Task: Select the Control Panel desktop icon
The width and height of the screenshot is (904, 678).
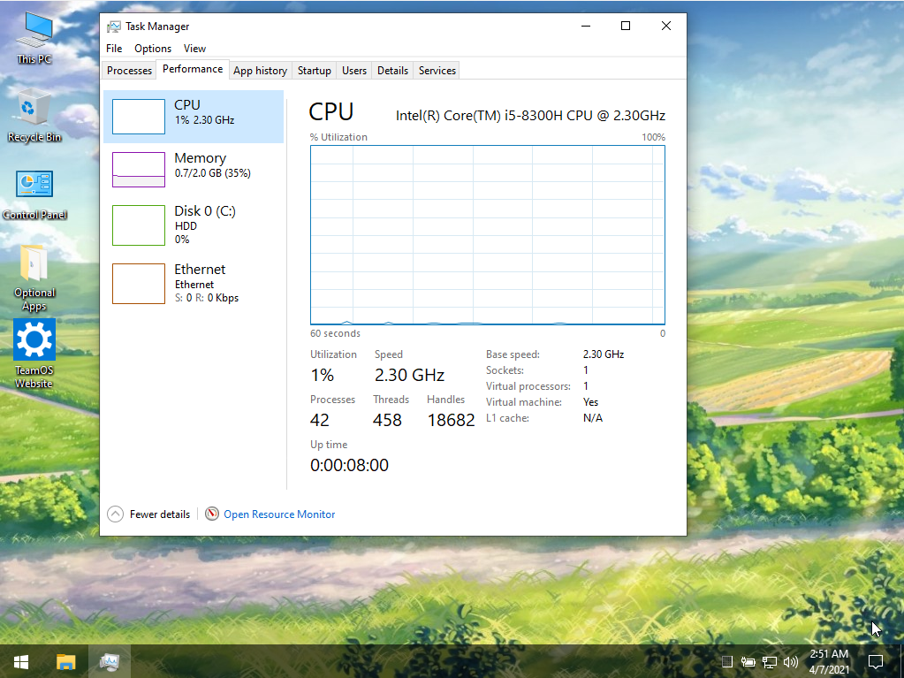Action: coord(34,194)
